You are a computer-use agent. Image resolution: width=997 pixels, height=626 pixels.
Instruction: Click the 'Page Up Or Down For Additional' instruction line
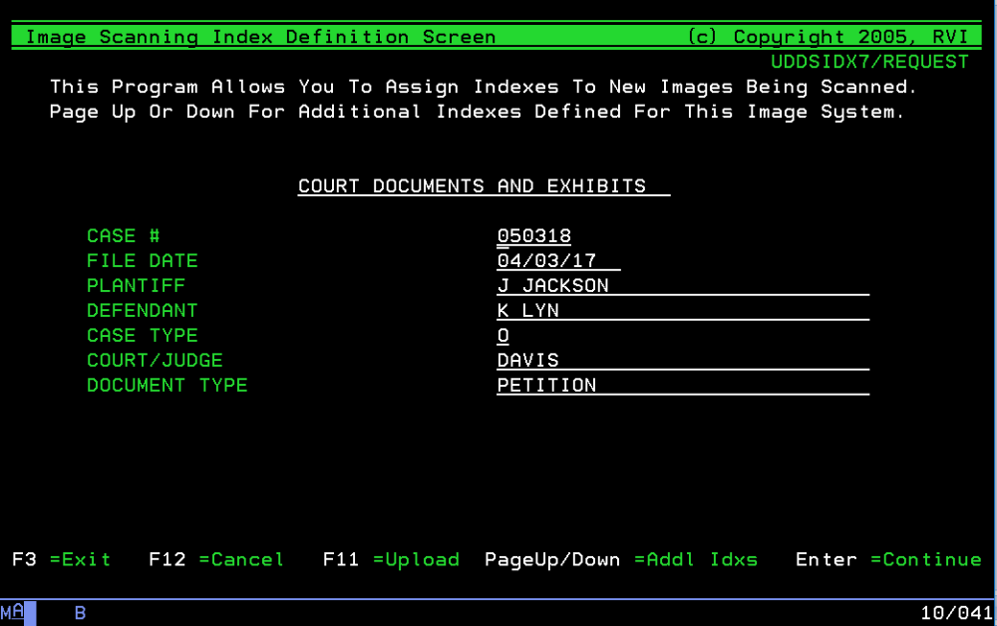[x=477, y=112]
